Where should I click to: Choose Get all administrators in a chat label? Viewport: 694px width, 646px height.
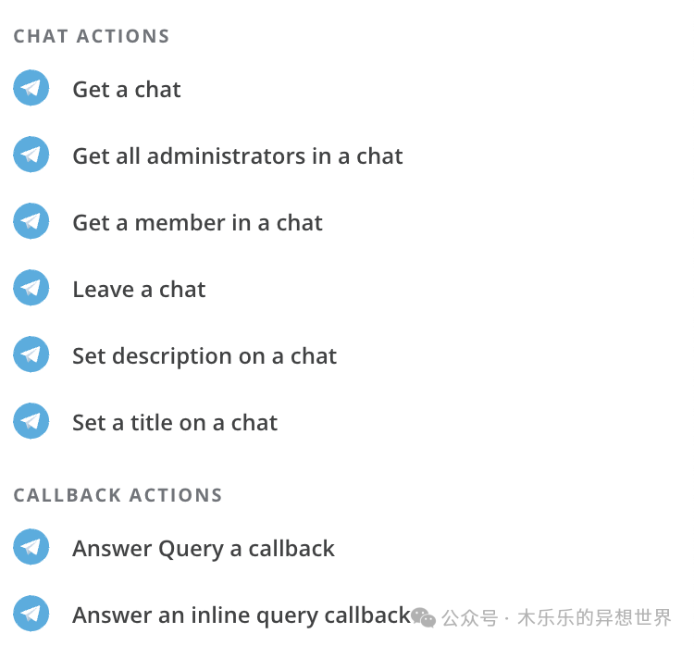click(x=238, y=155)
